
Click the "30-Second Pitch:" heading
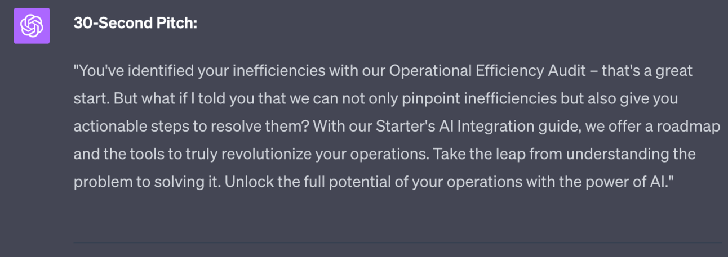click(x=135, y=24)
